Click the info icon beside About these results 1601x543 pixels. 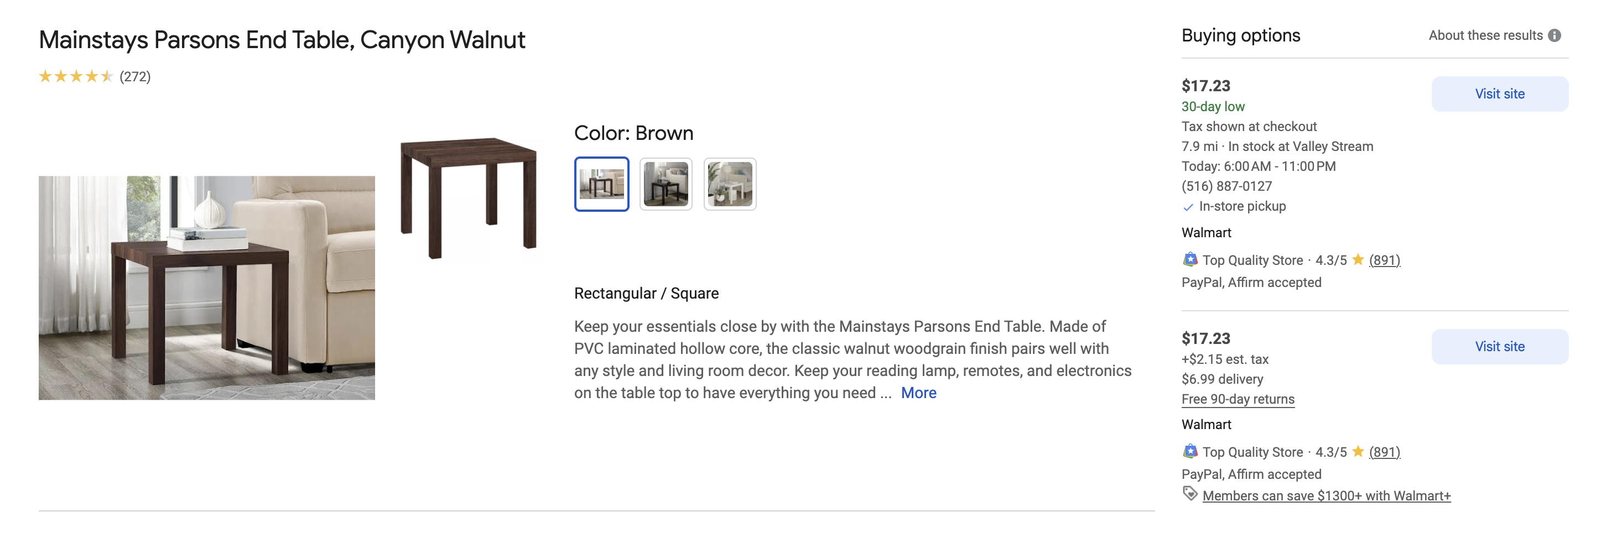1555,35
